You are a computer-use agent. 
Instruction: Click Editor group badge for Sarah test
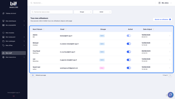click(102, 68)
